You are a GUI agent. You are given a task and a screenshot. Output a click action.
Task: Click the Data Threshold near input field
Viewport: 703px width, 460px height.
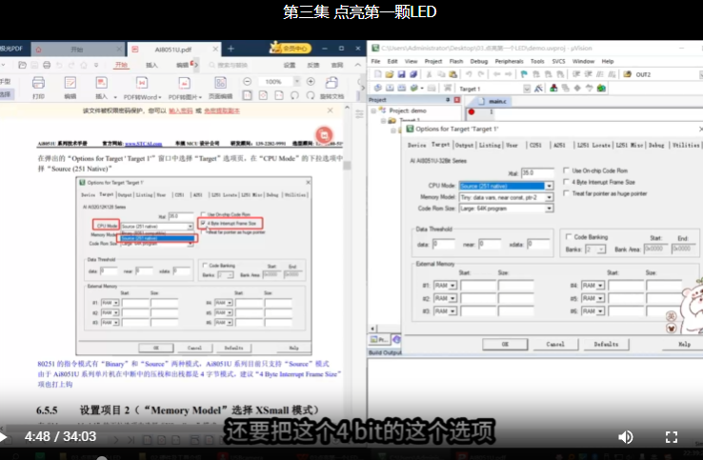pos(490,245)
